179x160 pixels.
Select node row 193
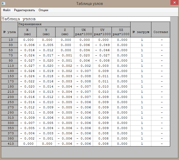(9, 86)
